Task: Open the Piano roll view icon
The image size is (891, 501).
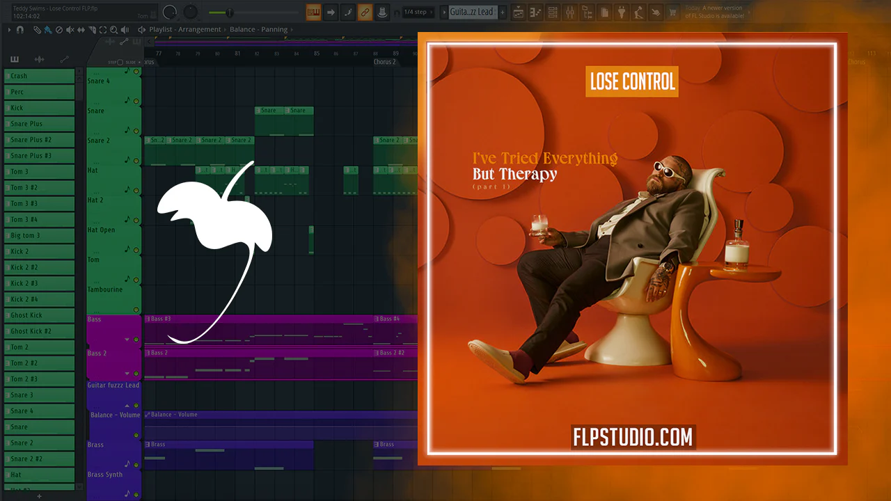Action: [x=536, y=12]
